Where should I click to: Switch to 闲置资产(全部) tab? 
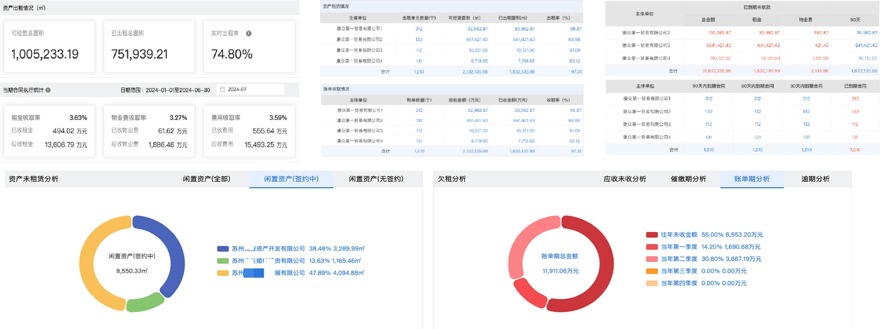(206, 179)
